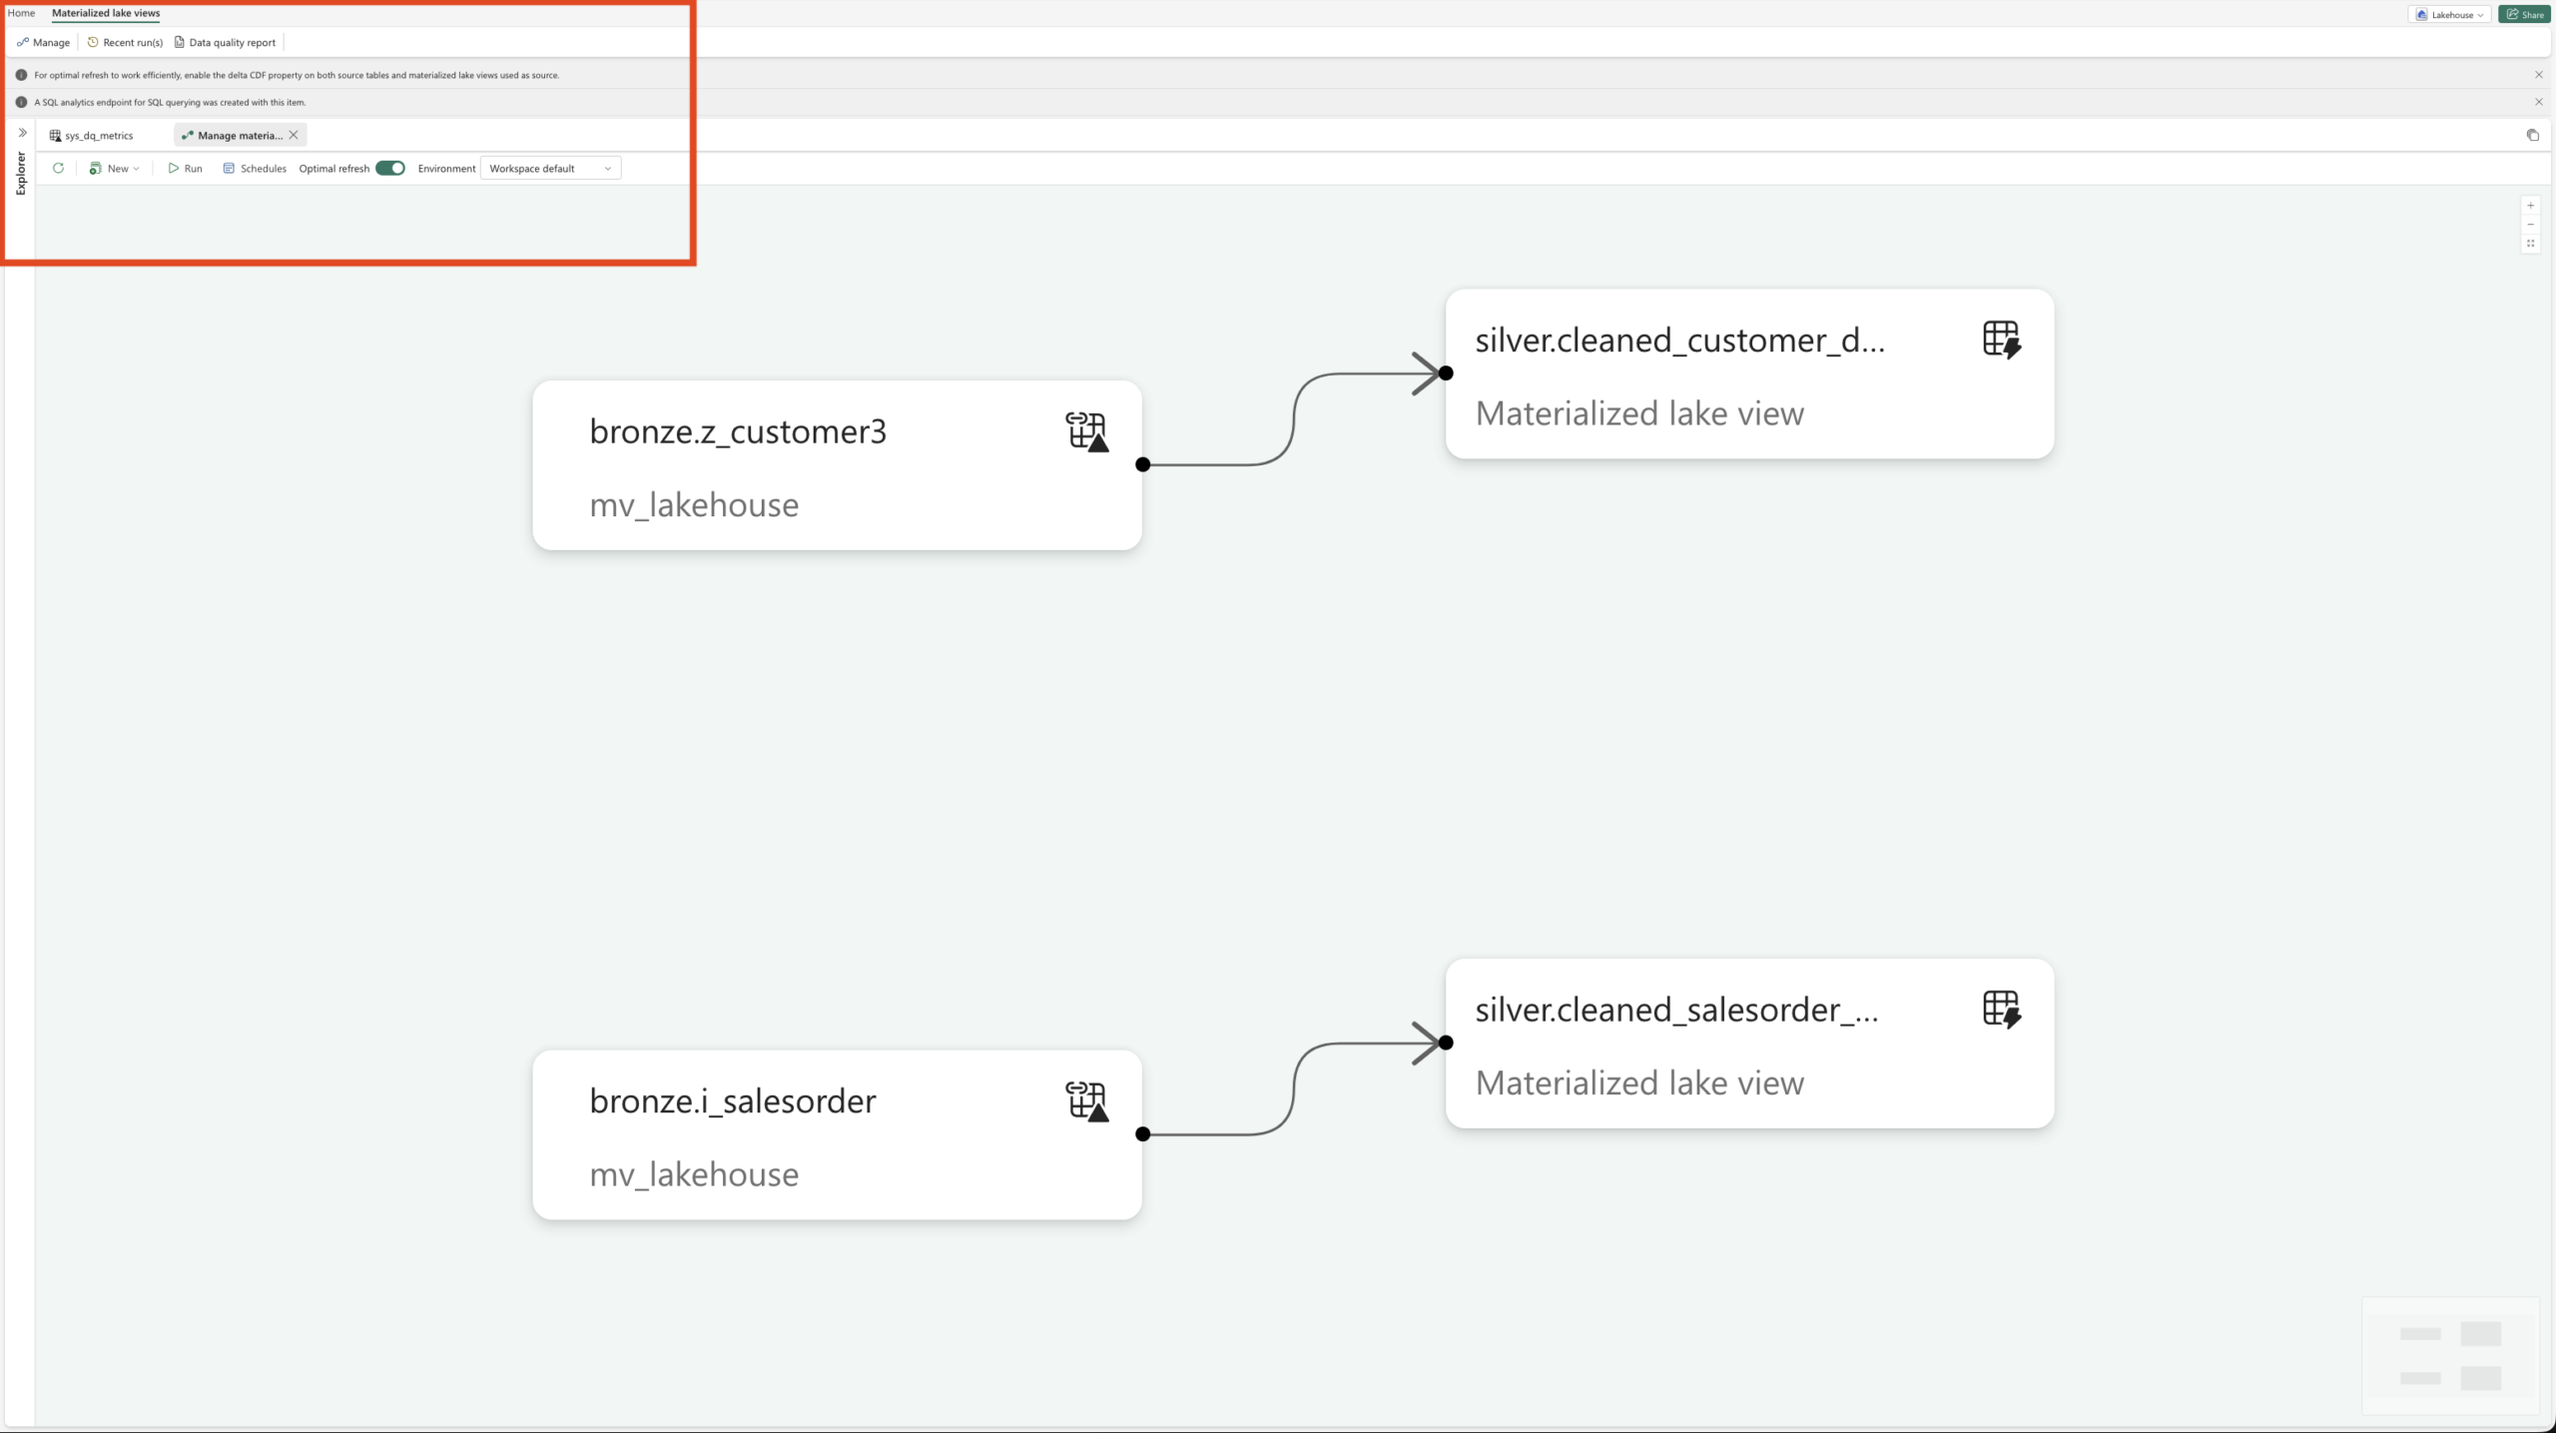This screenshot has width=2556, height=1433.
Task: Open the Lakehouse mode dropdown
Action: point(2450,14)
